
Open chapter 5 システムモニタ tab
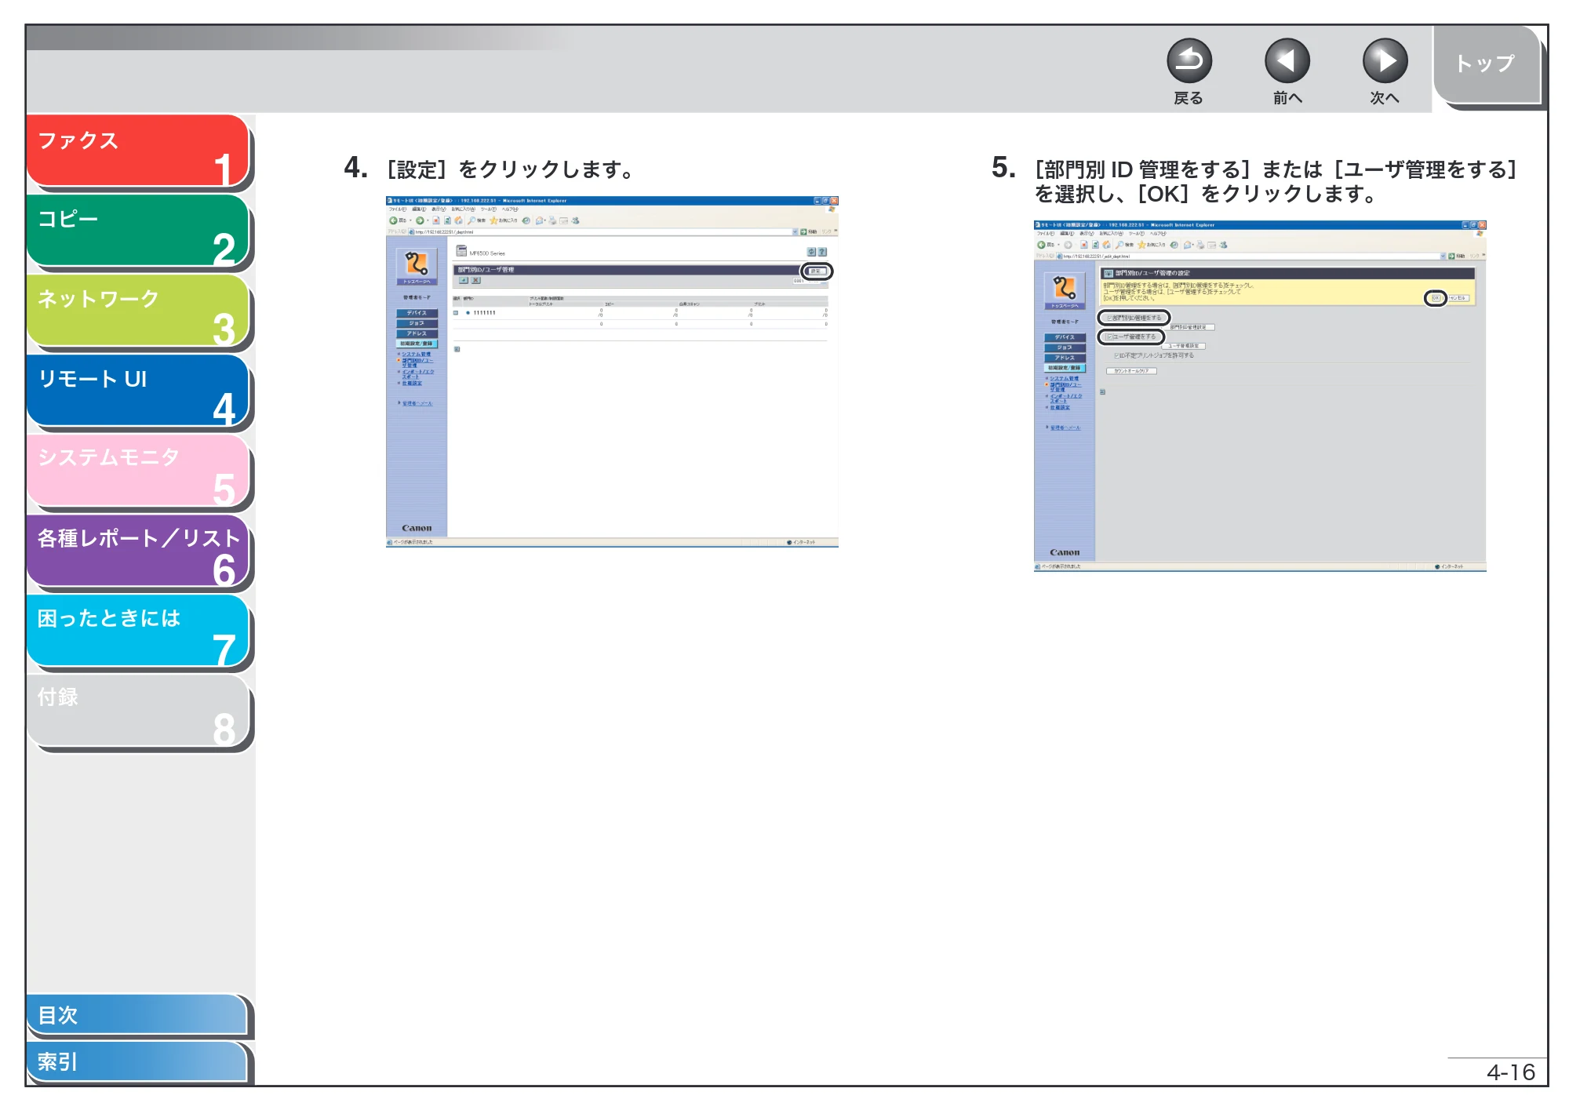click(x=138, y=471)
